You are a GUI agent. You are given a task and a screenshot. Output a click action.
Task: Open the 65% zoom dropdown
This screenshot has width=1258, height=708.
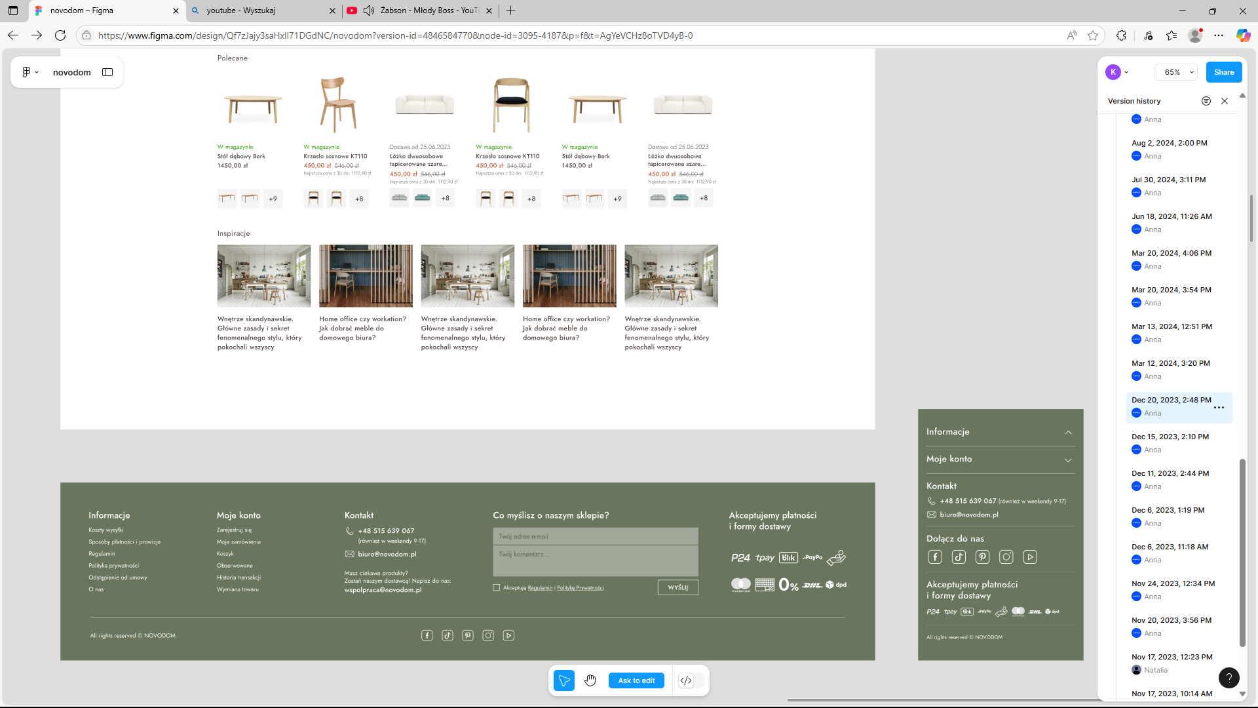tap(1176, 72)
